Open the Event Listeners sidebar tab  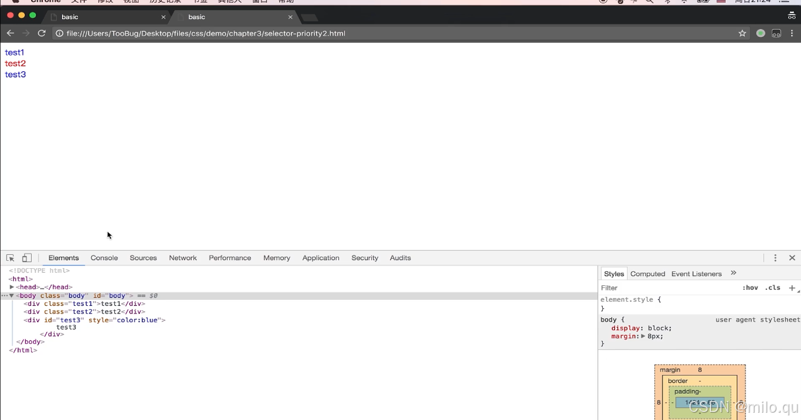697,274
